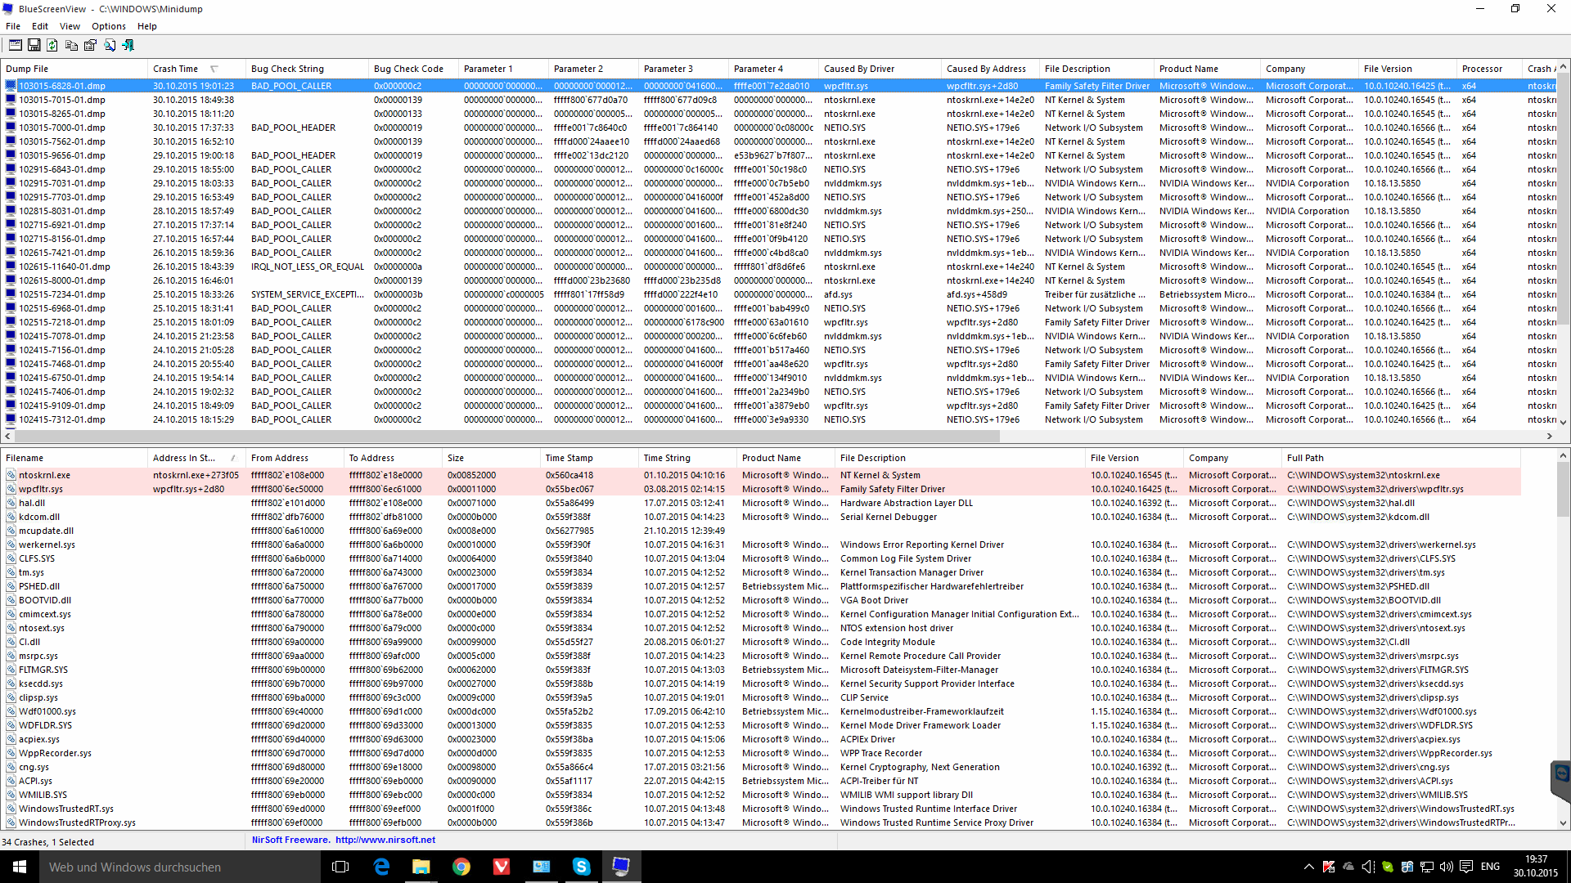Sort lower pane by Address In Stack
Viewport: 1571px width, 883px height.
[184, 458]
